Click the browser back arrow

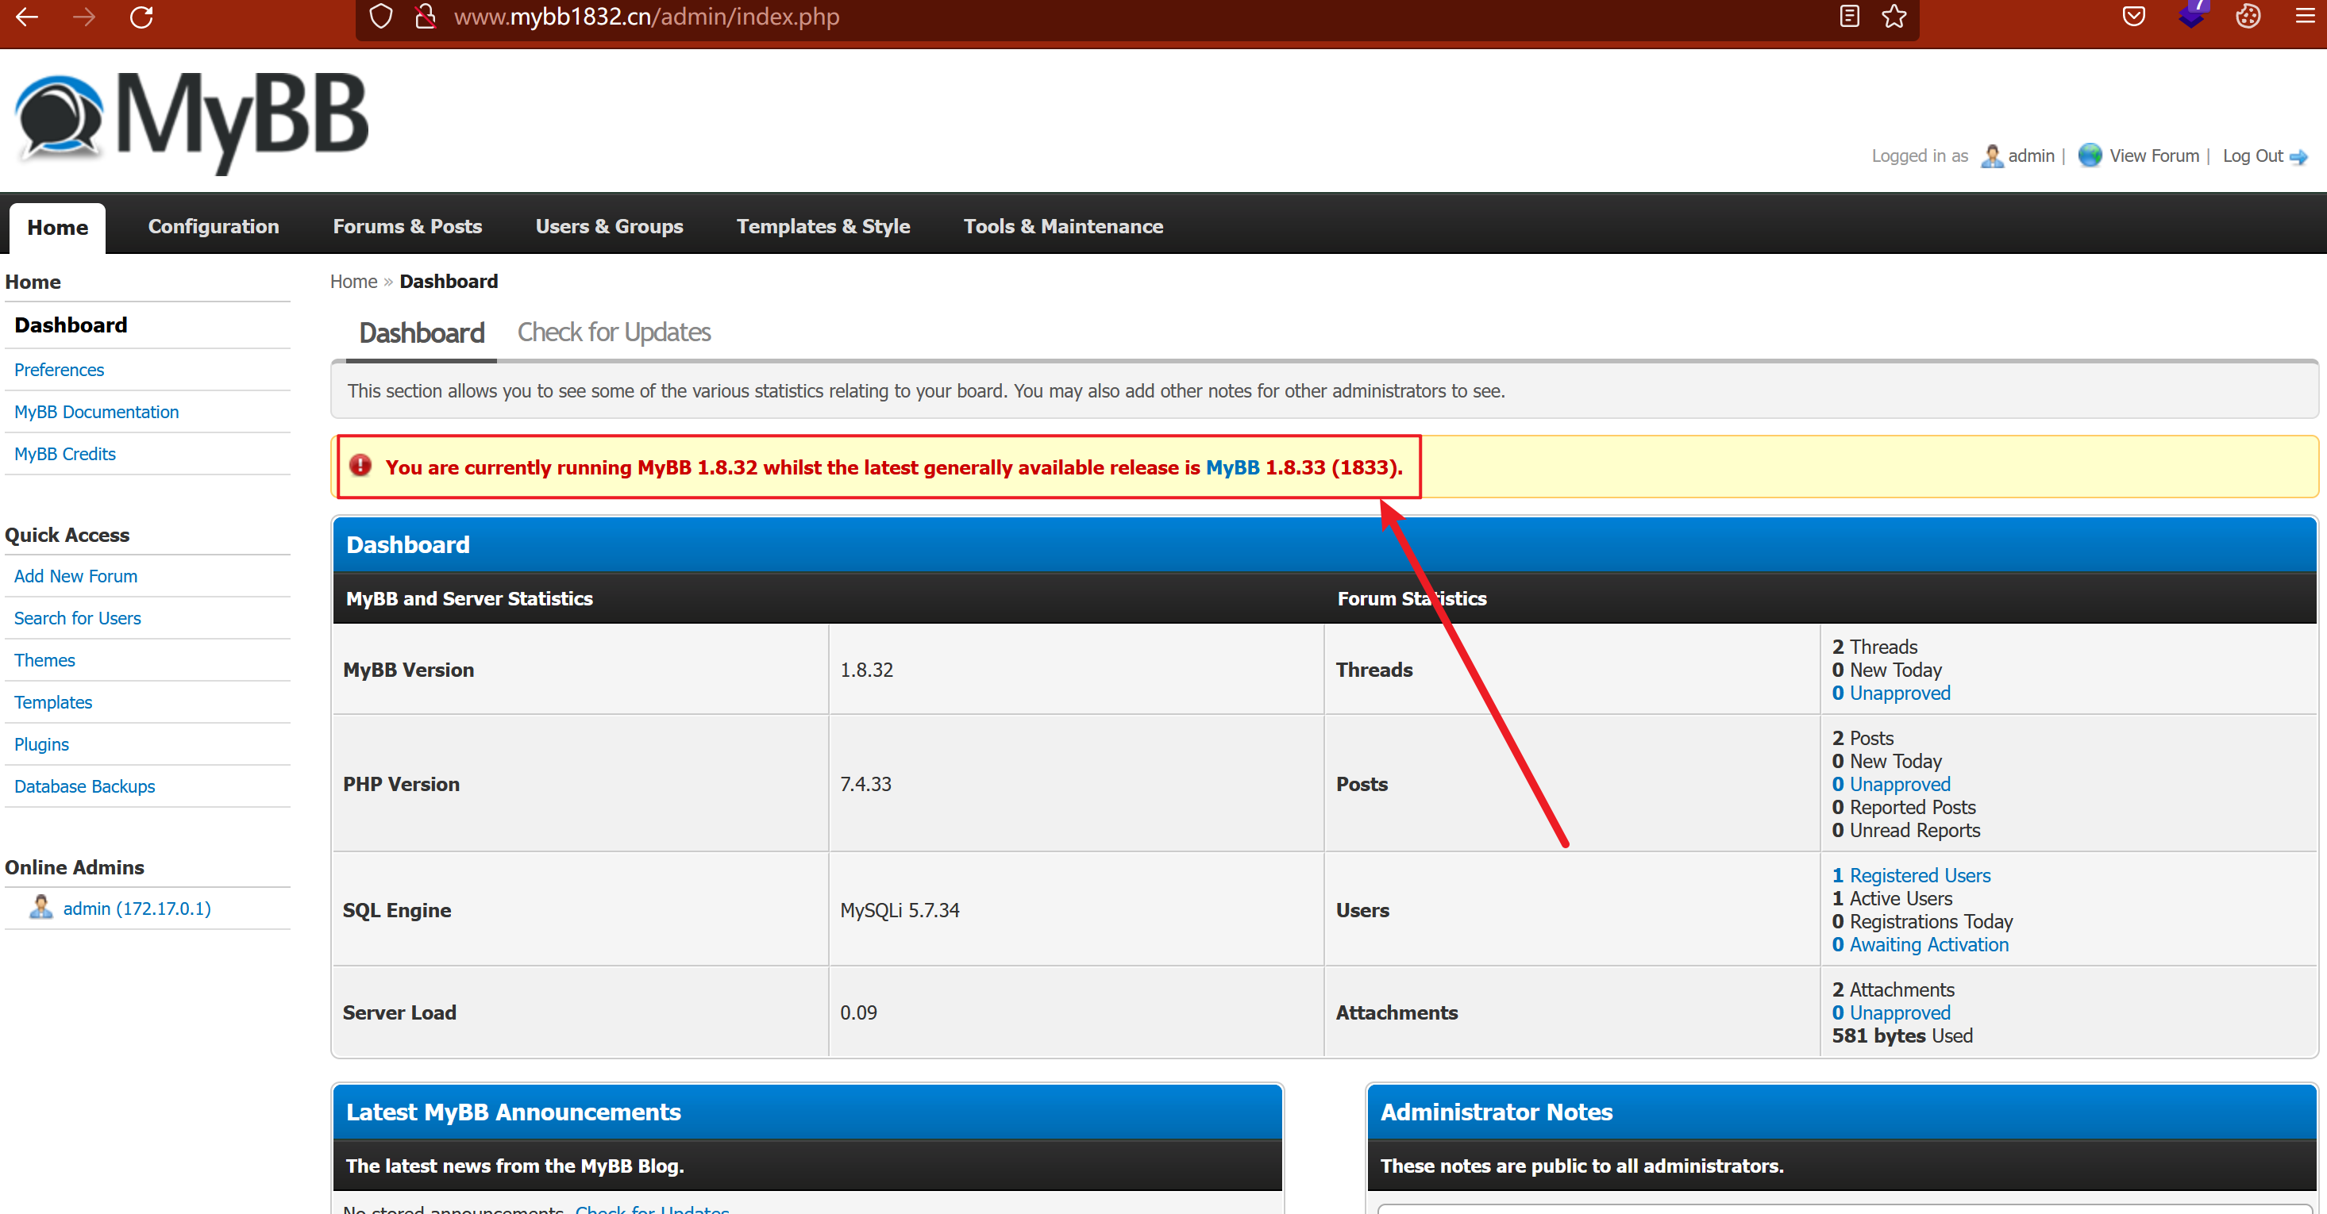pos(27,17)
